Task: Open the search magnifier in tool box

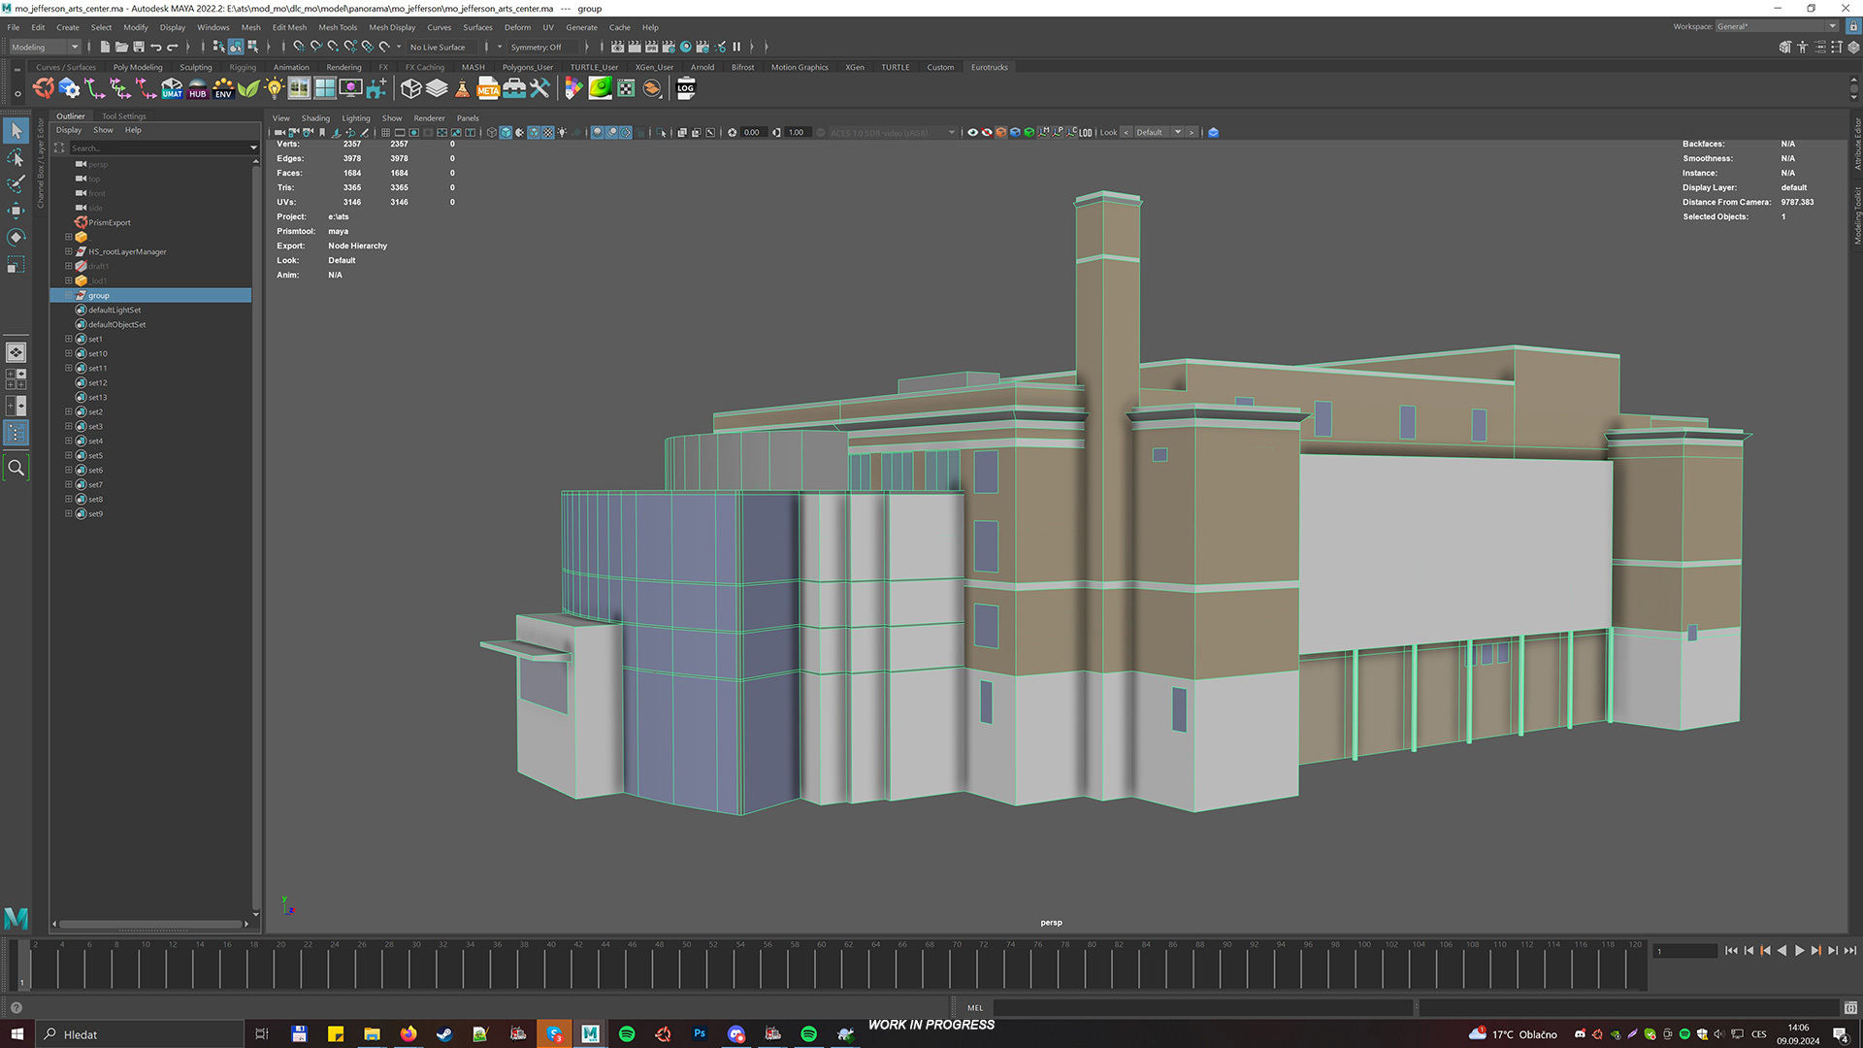Action: click(x=16, y=468)
